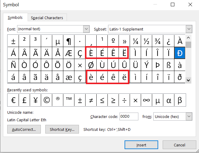Pick the copyright symbol from recent symbols

point(47,100)
